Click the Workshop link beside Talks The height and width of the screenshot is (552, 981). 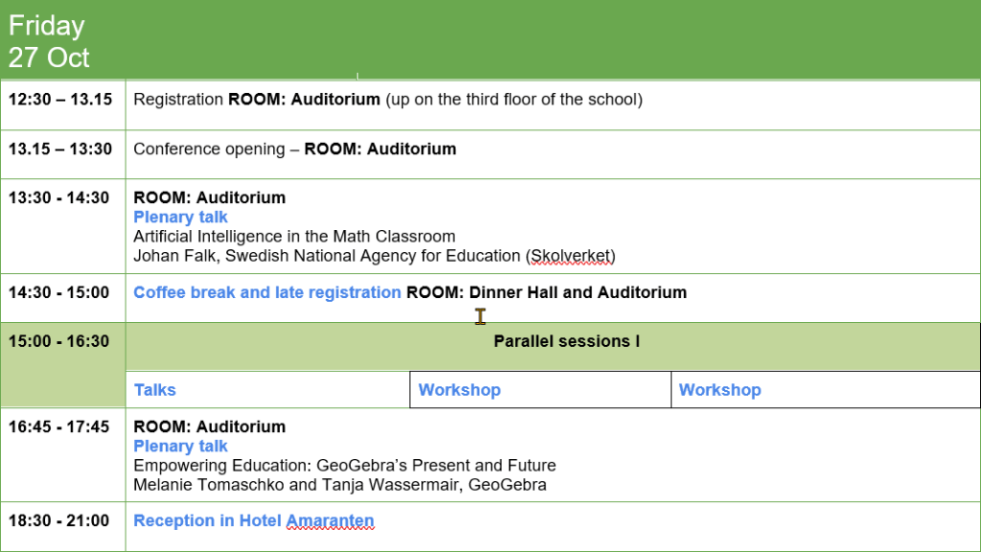point(459,390)
